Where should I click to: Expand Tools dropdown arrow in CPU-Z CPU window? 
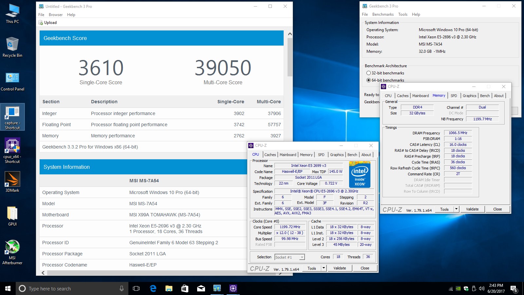324,268
